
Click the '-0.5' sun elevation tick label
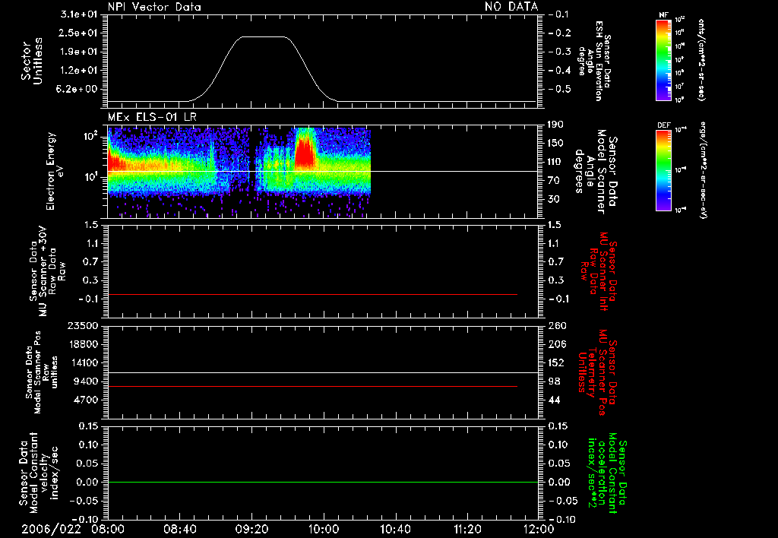tap(560, 89)
